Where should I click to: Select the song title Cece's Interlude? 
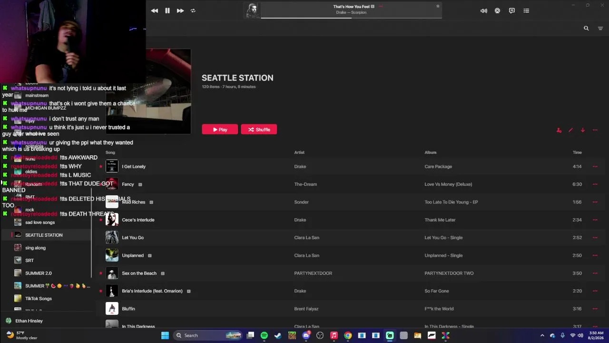pyautogui.click(x=138, y=220)
